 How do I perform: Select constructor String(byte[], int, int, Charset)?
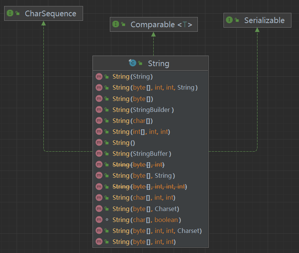click(x=157, y=231)
